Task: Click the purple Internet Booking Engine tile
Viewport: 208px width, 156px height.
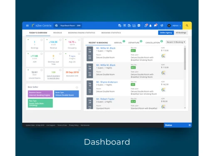Action: (40, 94)
